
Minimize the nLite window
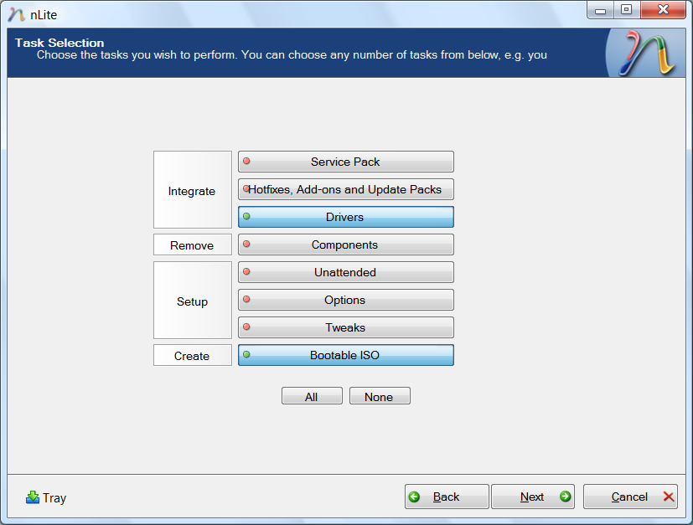601,11
